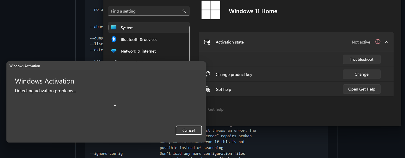
Task: Click the Get help headset icon
Action: (207, 89)
